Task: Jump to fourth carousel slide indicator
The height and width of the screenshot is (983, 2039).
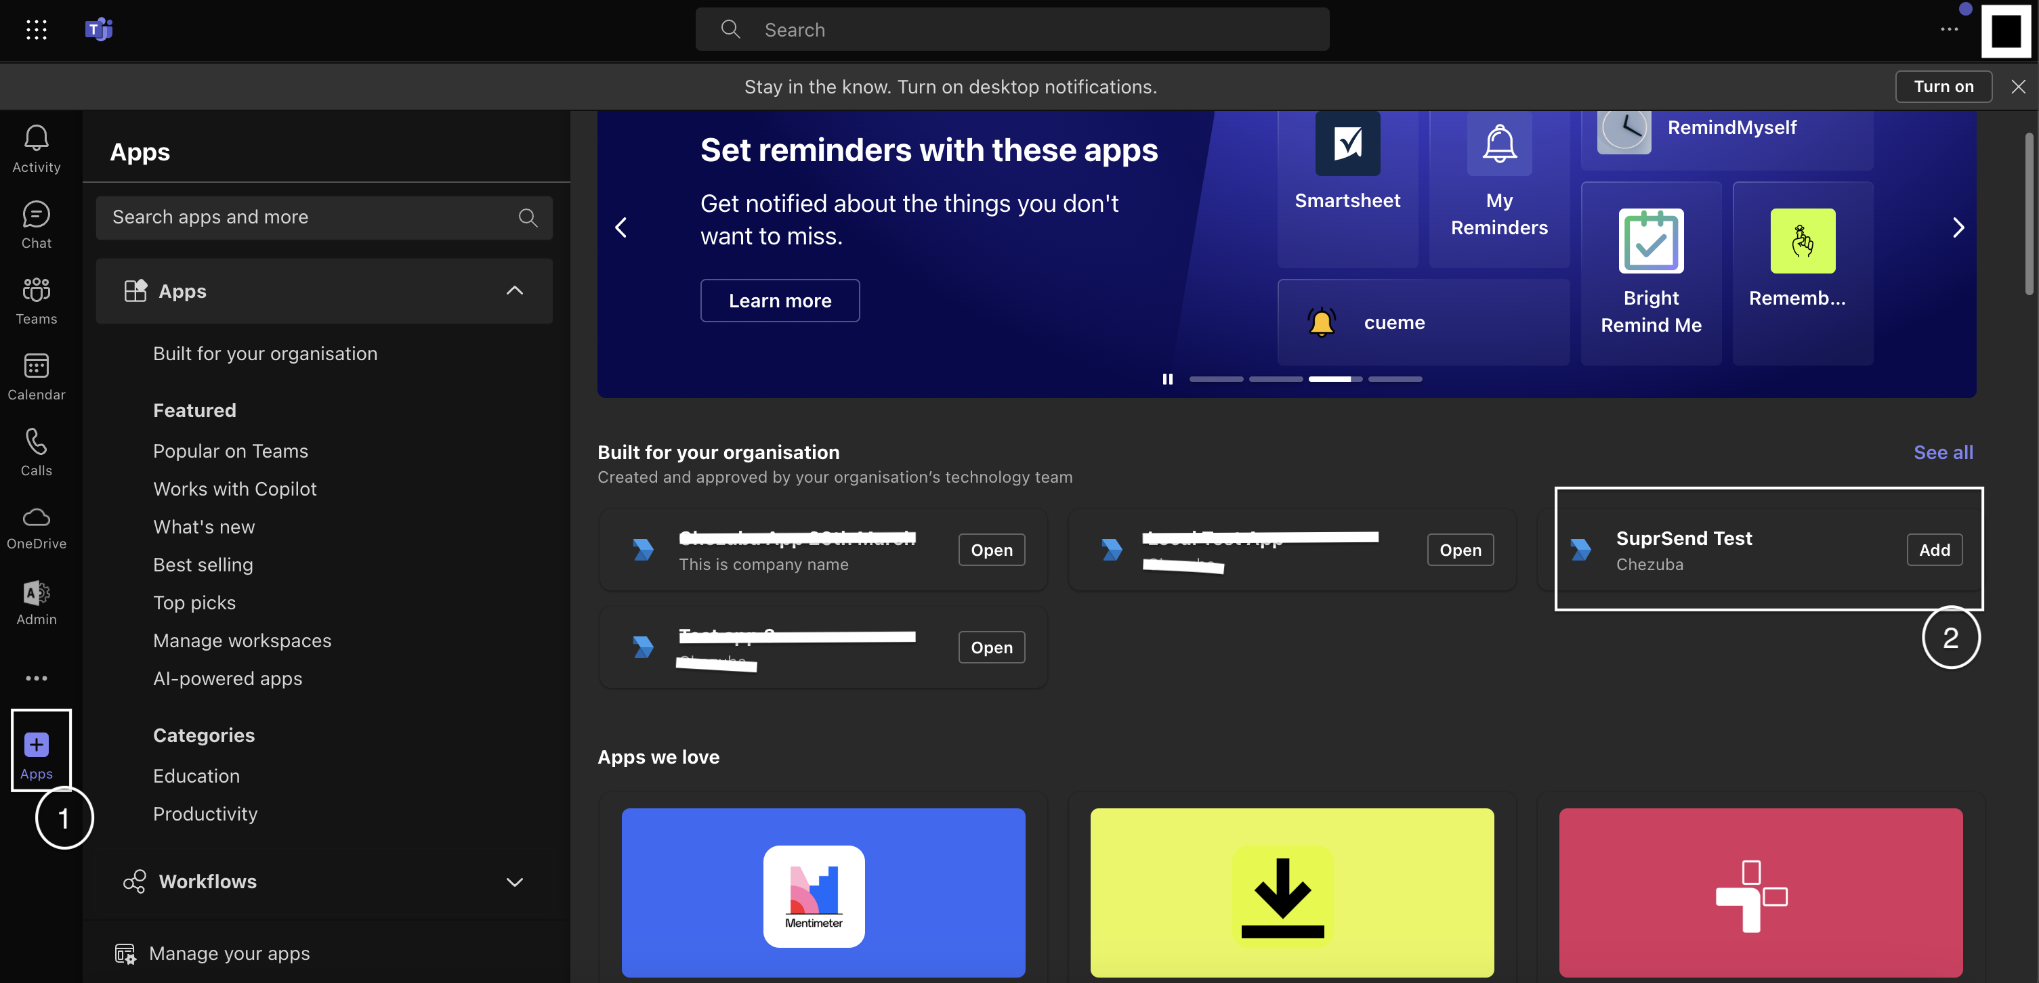Action: pos(1395,379)
